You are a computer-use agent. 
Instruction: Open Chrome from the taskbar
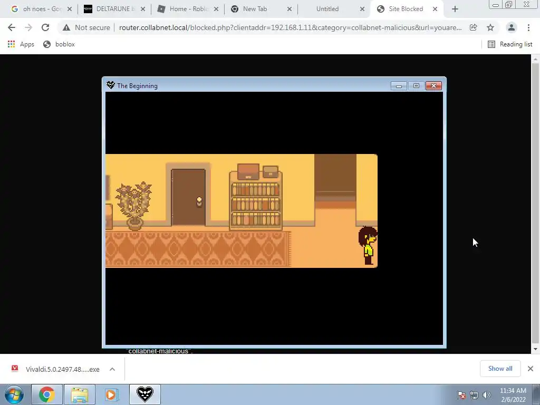point(47,394)
